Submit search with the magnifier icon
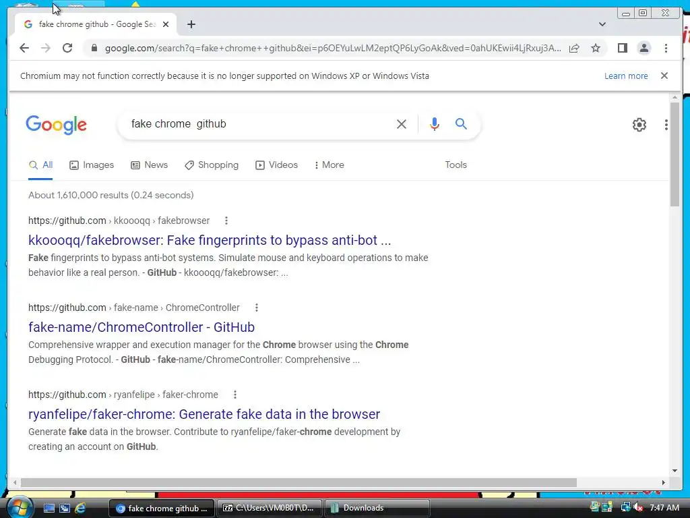 tap(461, 124)
